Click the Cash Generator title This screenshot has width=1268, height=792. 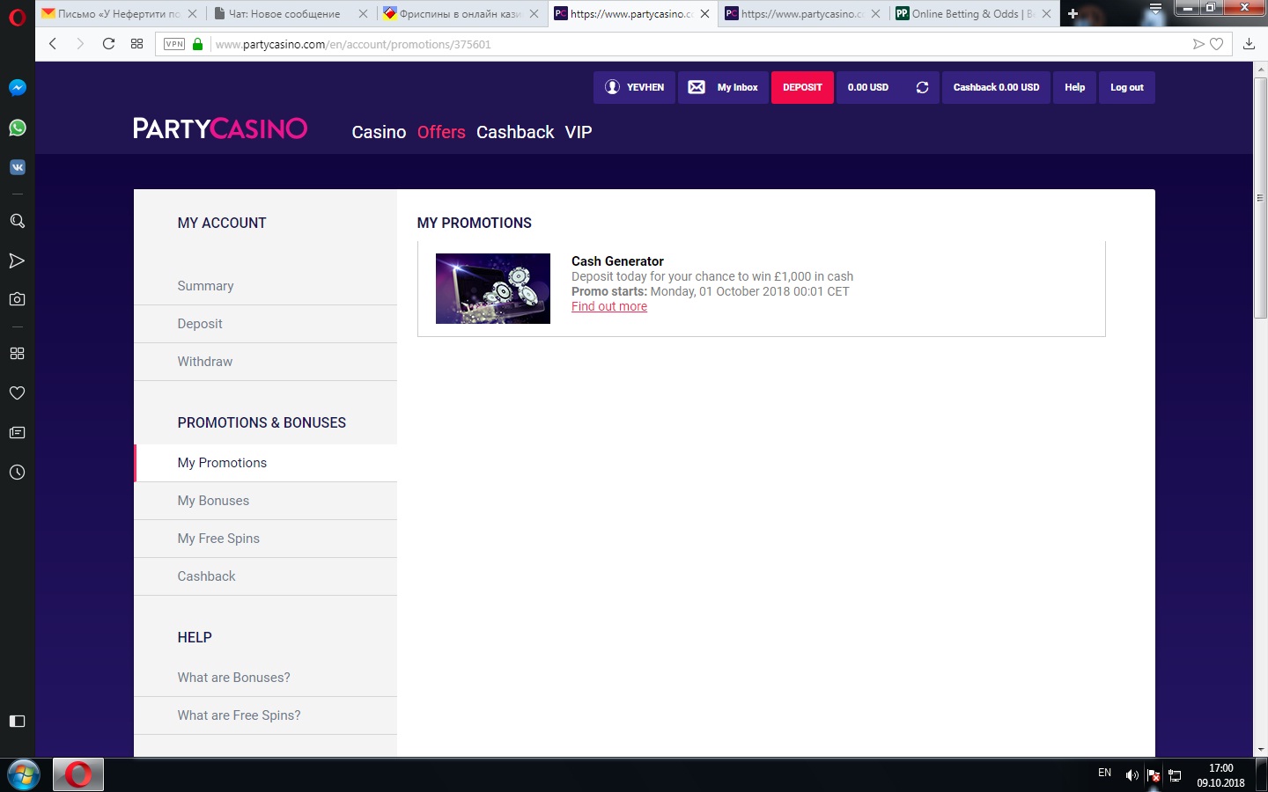(617, 261)
